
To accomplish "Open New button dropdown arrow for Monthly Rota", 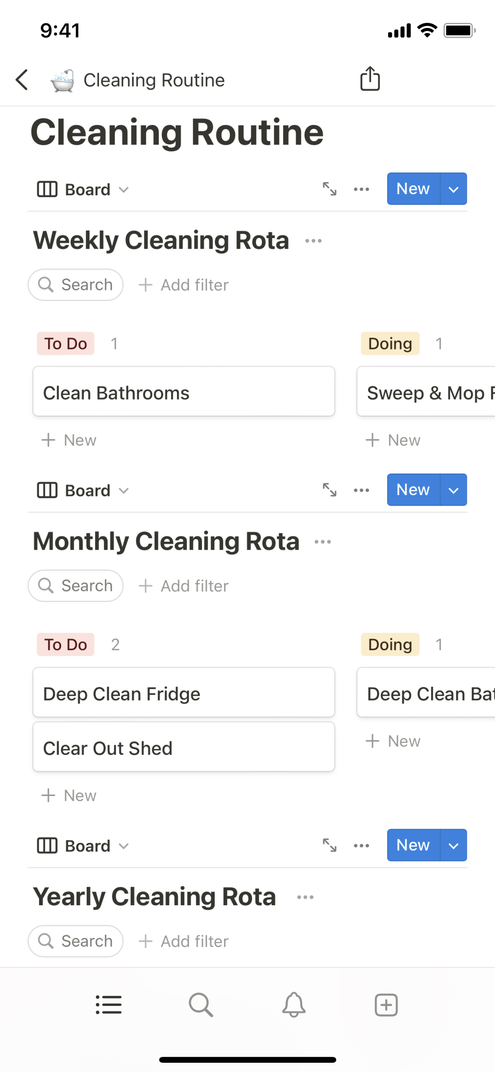I will 454,490.
